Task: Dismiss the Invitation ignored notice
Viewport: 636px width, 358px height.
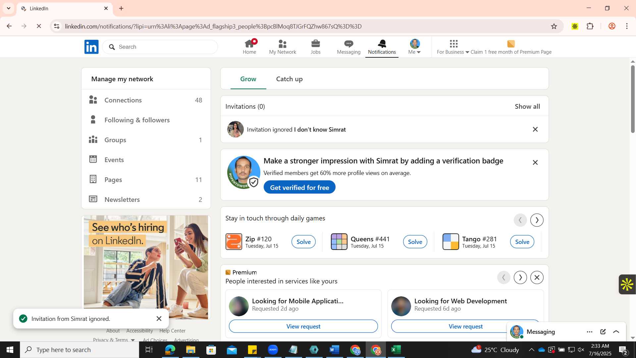Action: click(535, 129)
